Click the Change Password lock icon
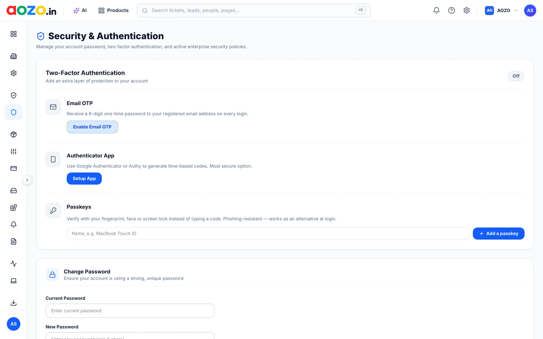The image size is (543, 339). [52, 275]
